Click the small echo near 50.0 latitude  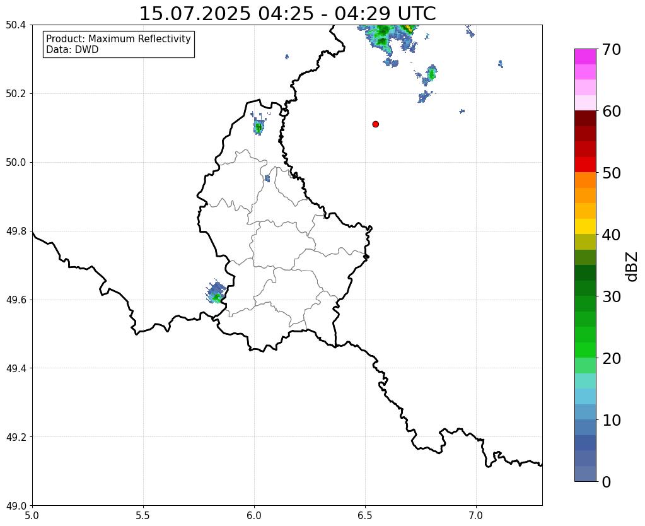pyautogui.click(x=267, y=178)
